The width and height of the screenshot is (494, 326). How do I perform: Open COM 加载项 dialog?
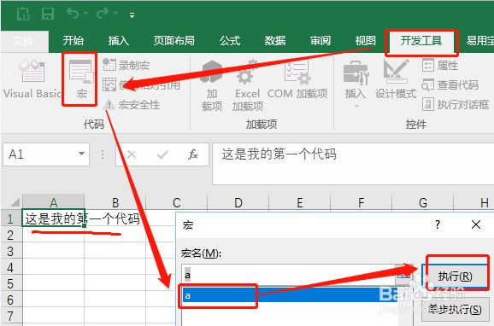(x=297, y=79)
